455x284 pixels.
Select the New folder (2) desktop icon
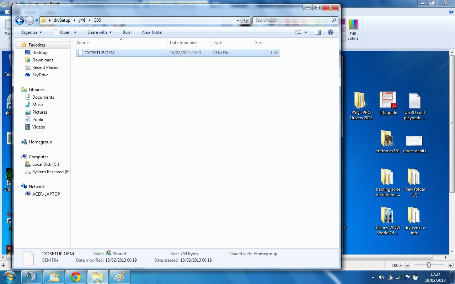(x=414, y=182)
